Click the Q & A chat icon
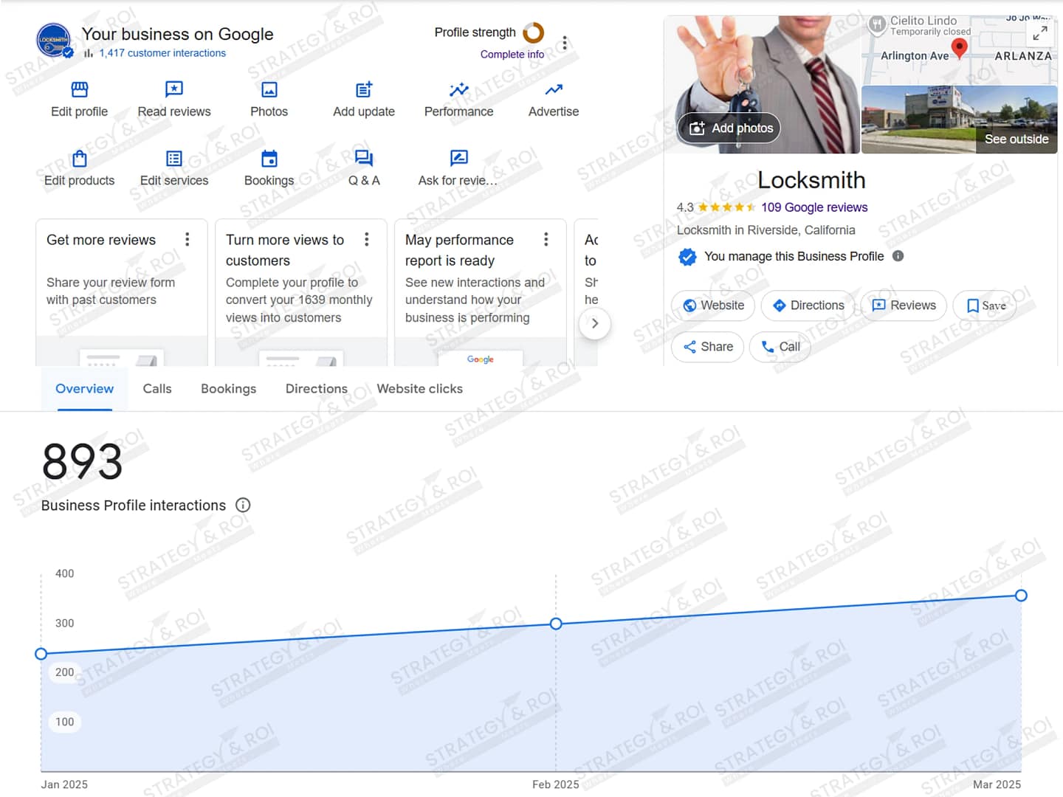1063x797 pixels. point(364,159)
